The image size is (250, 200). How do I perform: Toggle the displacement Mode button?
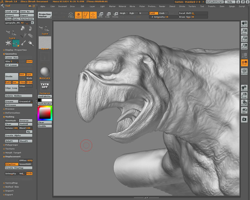click(x=29, y=173)
